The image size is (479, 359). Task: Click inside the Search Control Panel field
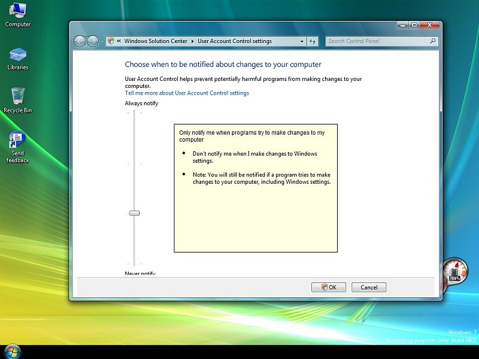[x=377, y=41]
